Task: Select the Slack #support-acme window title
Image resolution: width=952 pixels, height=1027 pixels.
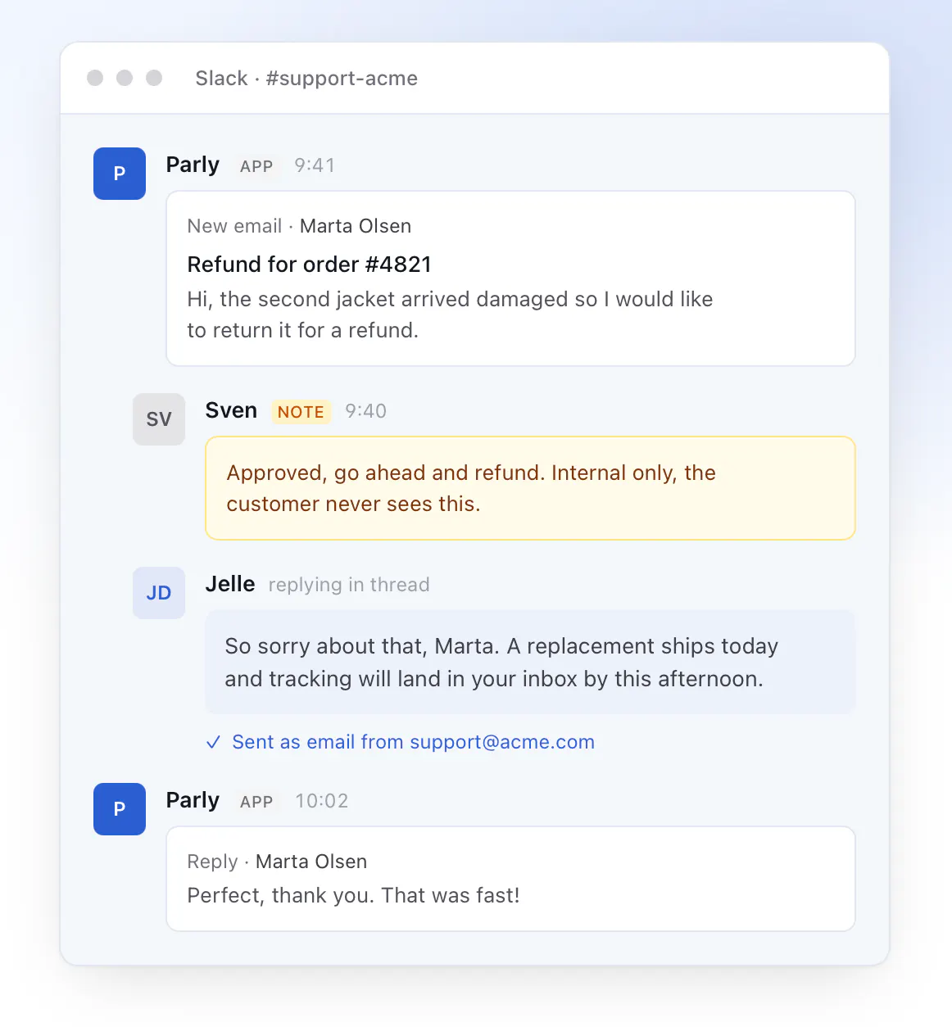Action: click(x=306, y=79)
